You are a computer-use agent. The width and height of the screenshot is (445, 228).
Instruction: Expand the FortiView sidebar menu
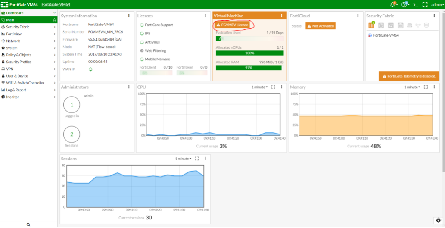pyautogui.click(x=29, y=34)
